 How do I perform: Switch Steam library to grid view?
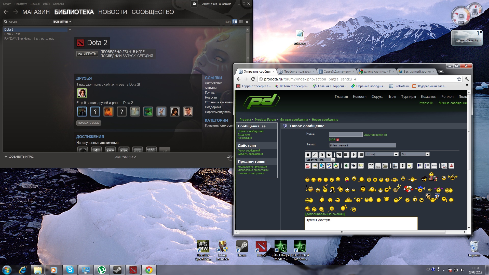(247, 22)
